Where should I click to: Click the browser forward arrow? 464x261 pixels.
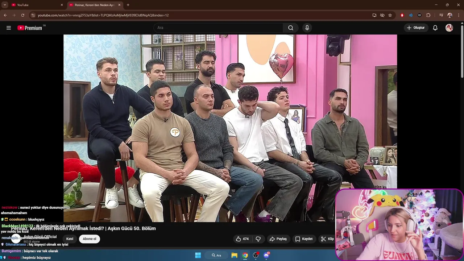(14, 15)
